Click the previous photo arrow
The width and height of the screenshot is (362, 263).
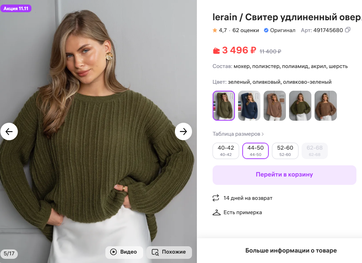(x=9, y=131)
